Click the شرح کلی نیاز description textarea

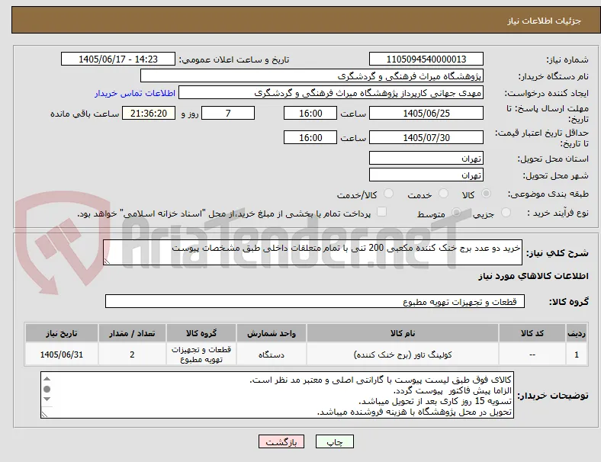(313, 252)
